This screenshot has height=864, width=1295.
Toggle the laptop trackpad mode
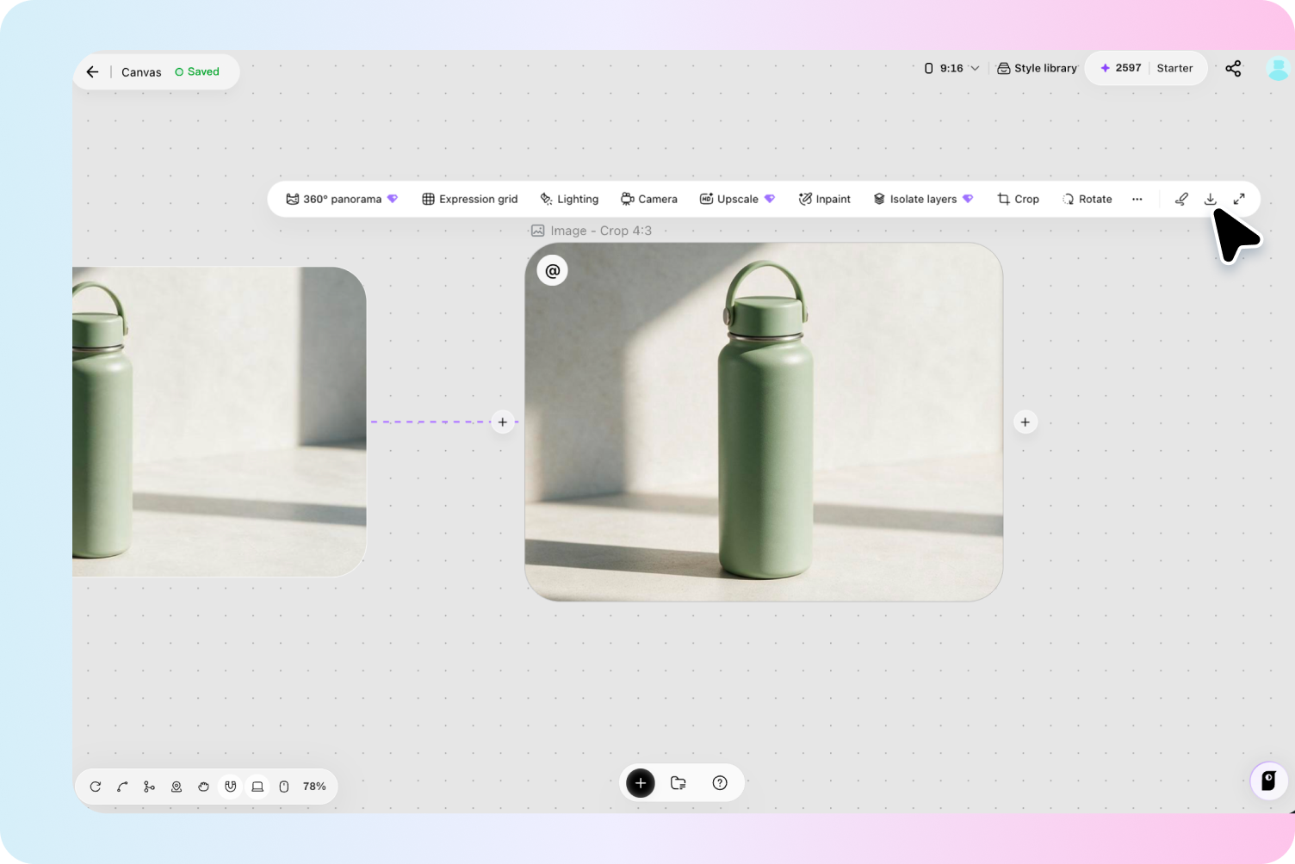pos(257,787)
